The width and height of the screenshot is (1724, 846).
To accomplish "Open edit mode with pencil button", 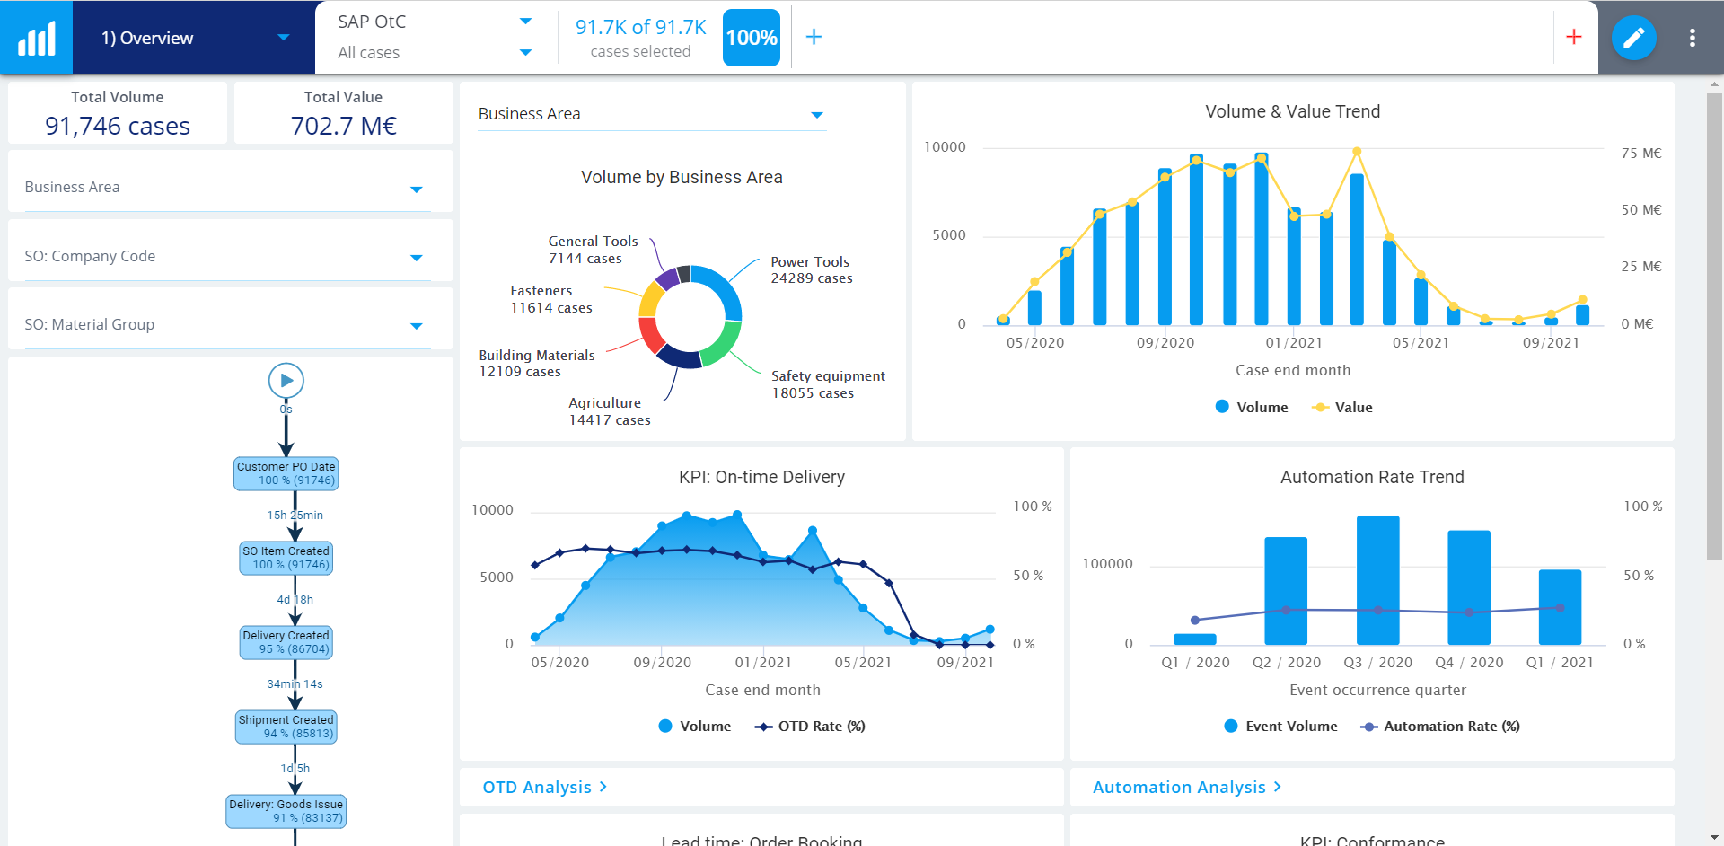I will pyautogui.click(x=1633, y=38).
